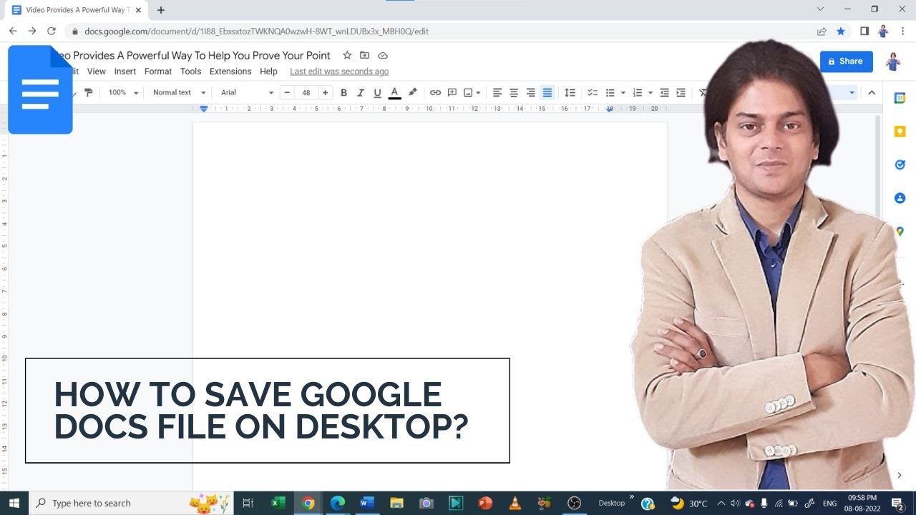Hide the side panel with bottom chevron
The height and width of the screenshot is (515, 916).
pos(900,475)
